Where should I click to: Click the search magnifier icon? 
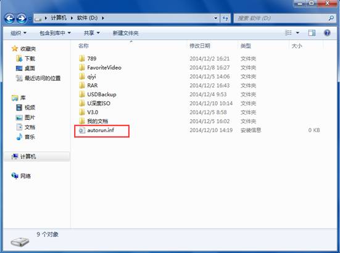tap(331, 19)
